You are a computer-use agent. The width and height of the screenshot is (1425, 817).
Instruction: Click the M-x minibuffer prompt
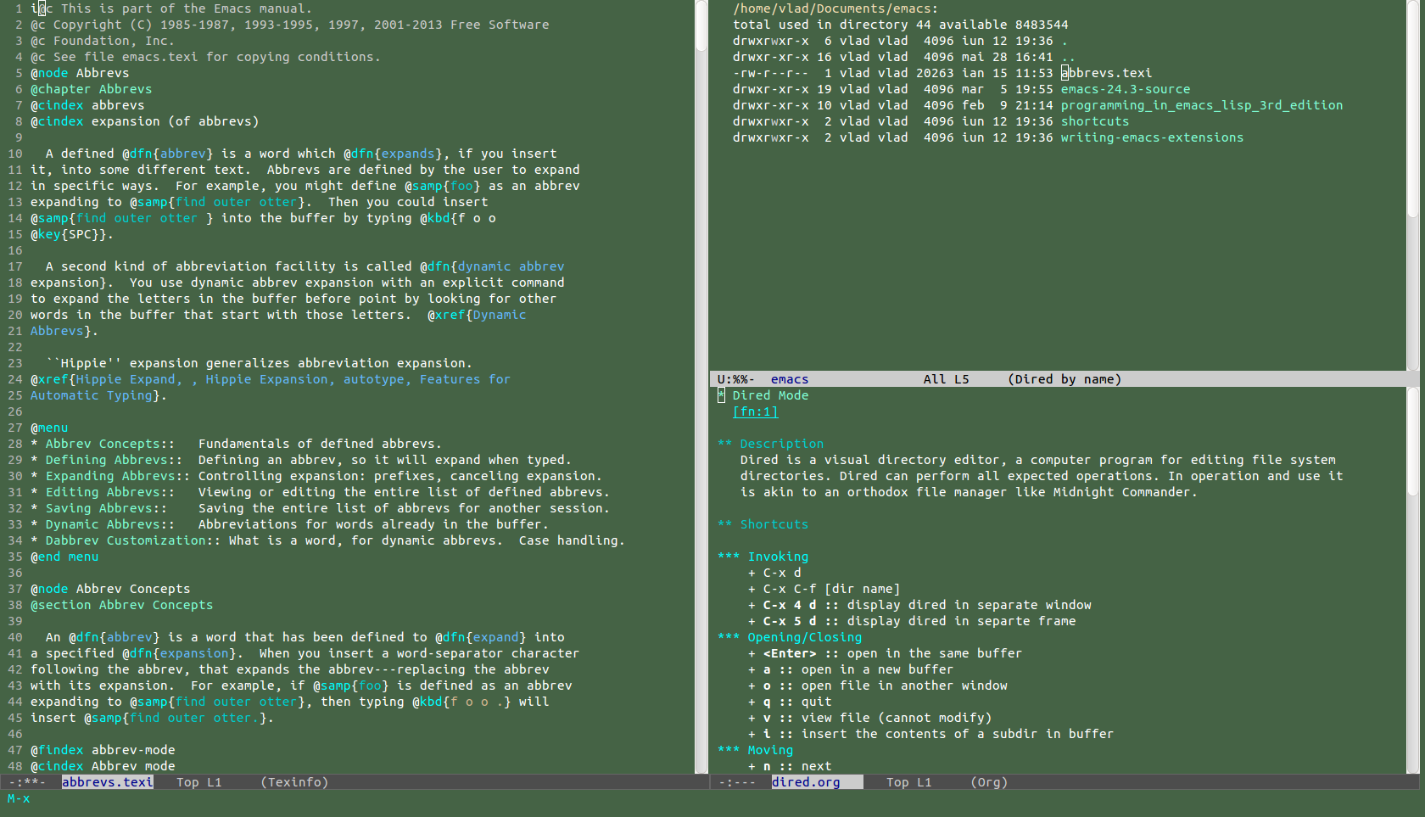click(19, 798)
